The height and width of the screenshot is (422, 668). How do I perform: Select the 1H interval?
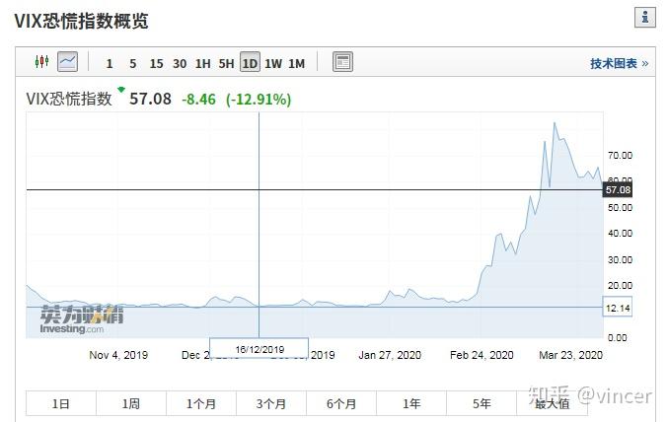pyautogui.click(x=203, y=64)
